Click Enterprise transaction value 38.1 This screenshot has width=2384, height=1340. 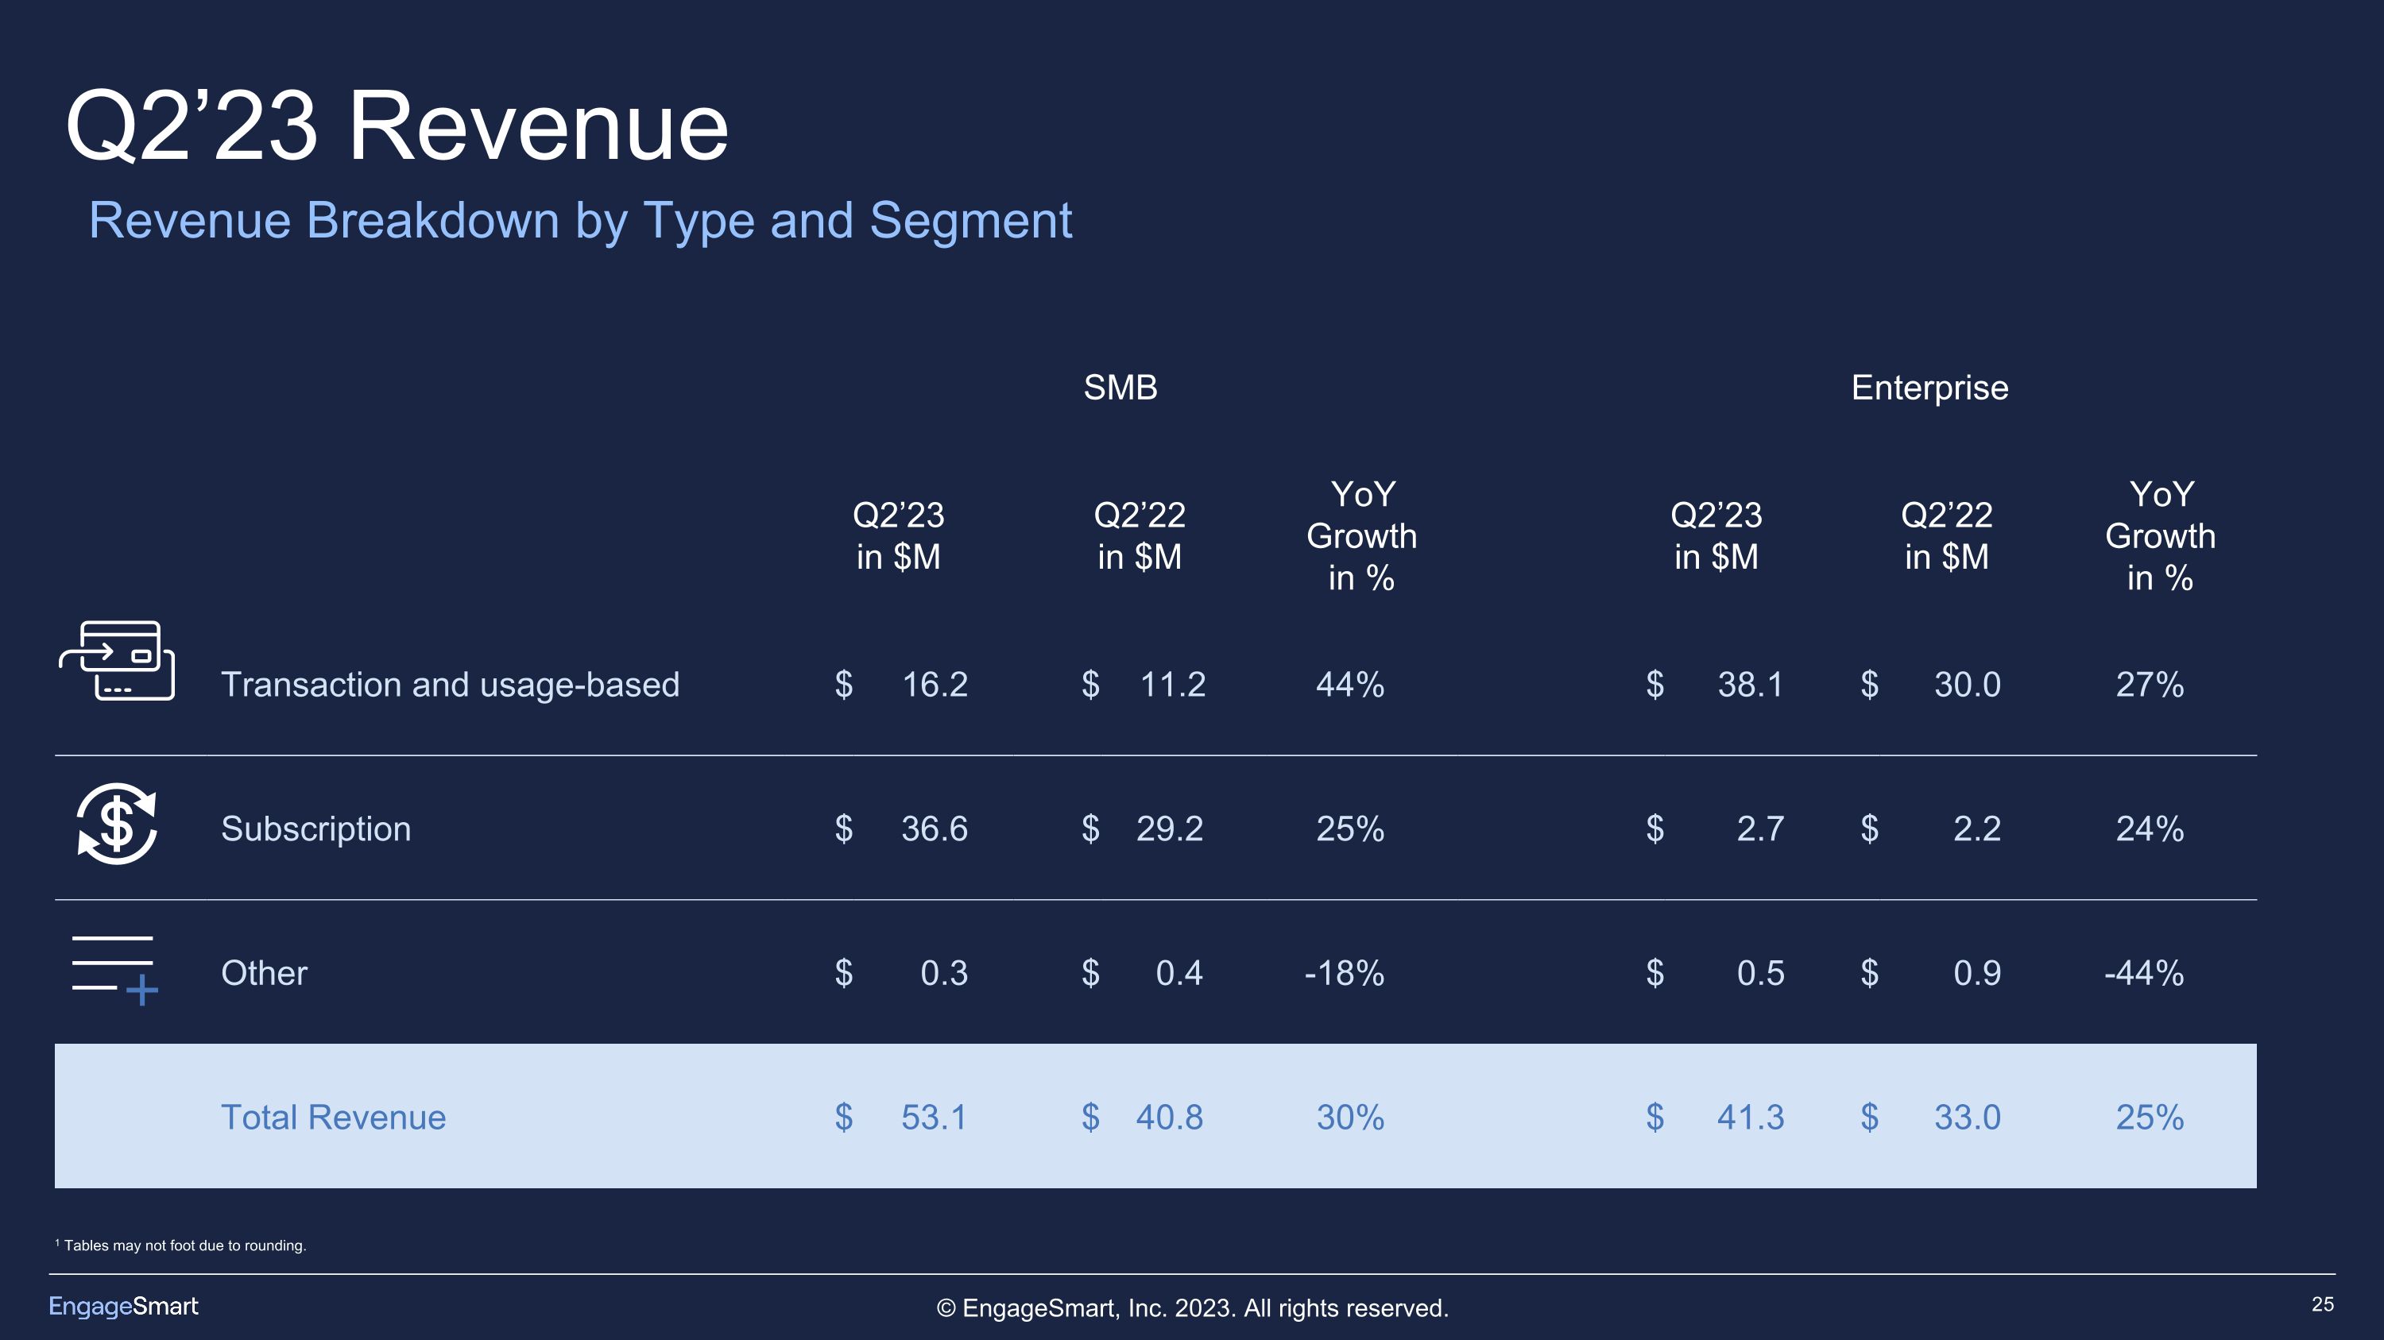pos(1749,685)
